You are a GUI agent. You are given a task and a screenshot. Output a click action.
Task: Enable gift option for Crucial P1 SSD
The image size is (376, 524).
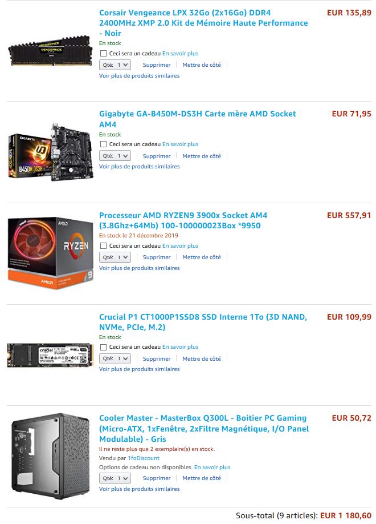[104, 347]
